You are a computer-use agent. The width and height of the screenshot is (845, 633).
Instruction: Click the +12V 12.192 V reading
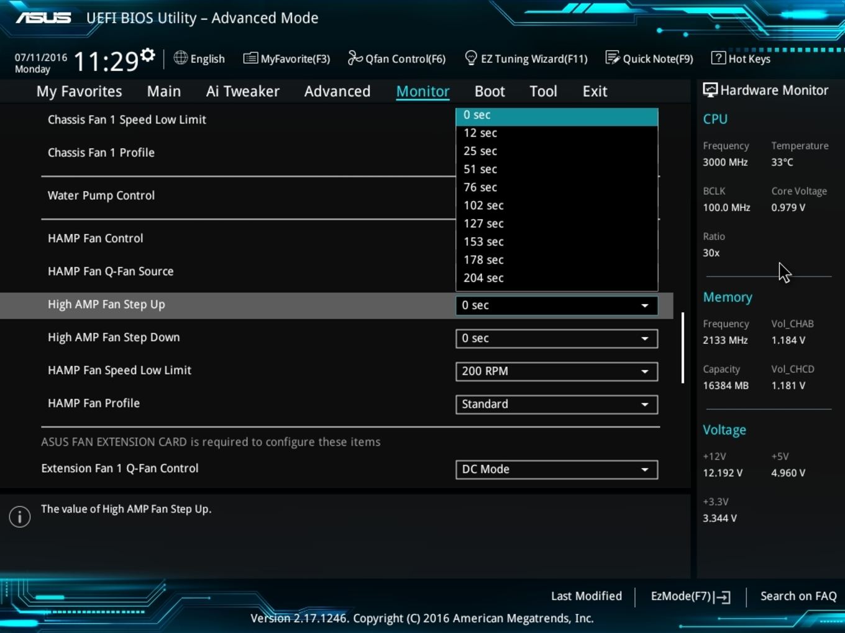[723, 473]
